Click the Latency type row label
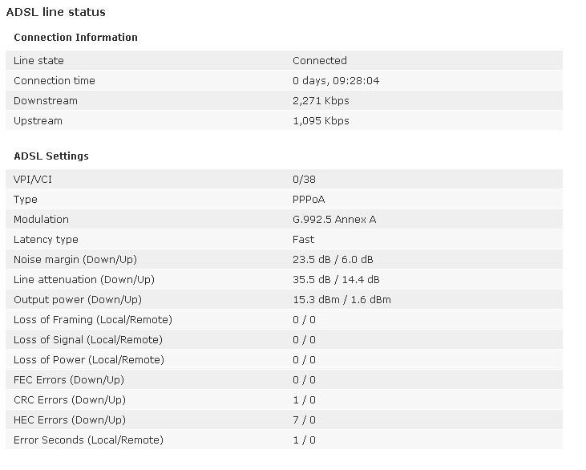Image resolution: width=586 pixels, height=470 pixels. point(46,240)
